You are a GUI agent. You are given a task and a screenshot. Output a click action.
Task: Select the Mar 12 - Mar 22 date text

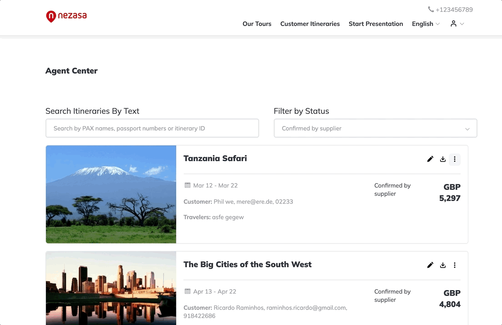click(216, 185)
